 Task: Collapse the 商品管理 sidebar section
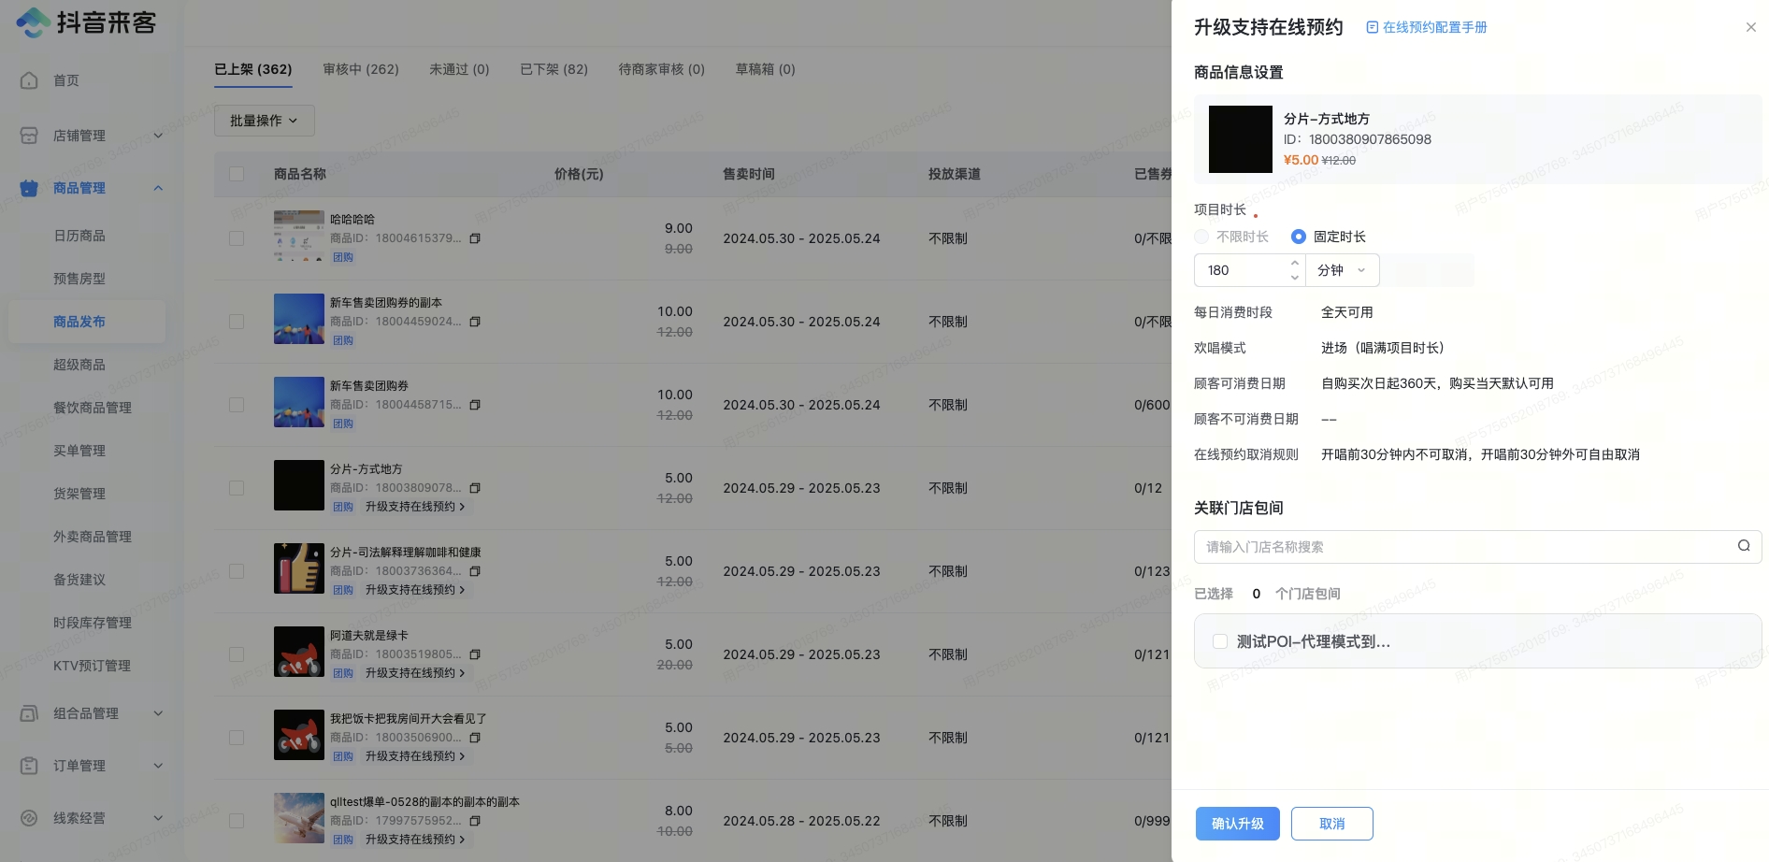(158, 188)
